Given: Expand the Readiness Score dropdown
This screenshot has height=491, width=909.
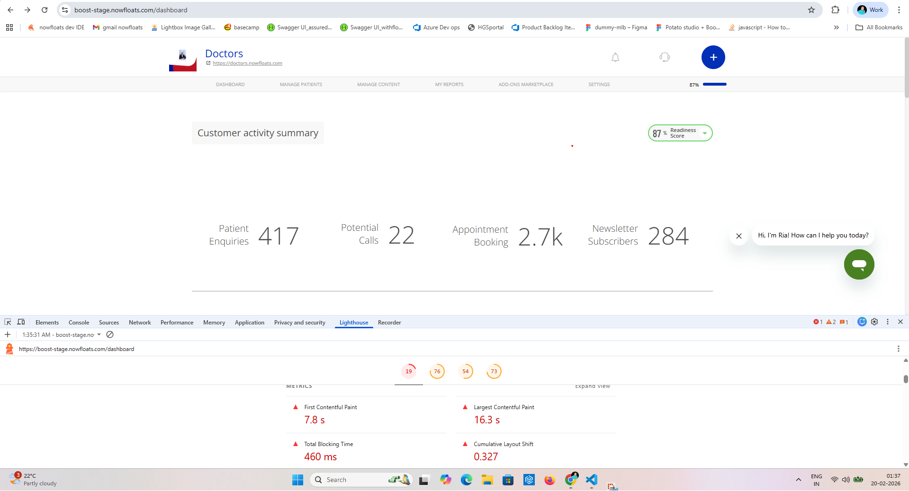Looking at the screenshot, I should coord(704,133).
